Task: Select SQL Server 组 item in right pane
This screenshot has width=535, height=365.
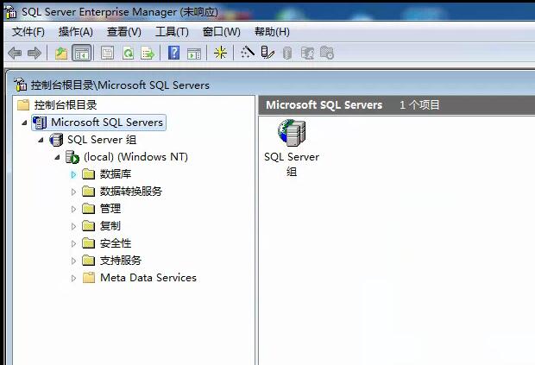Action: 292,148
